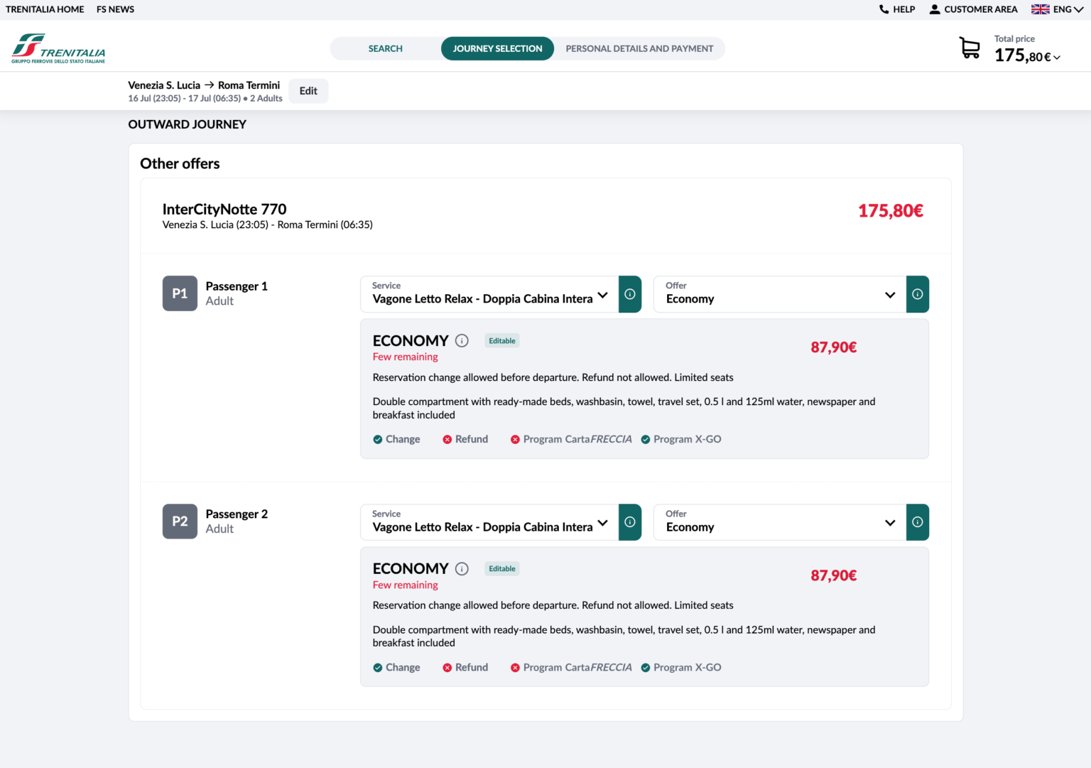This screenshot has width=1091, height=768.
Task: Open offer info button for Passenger 2
Action: (918, 522)
